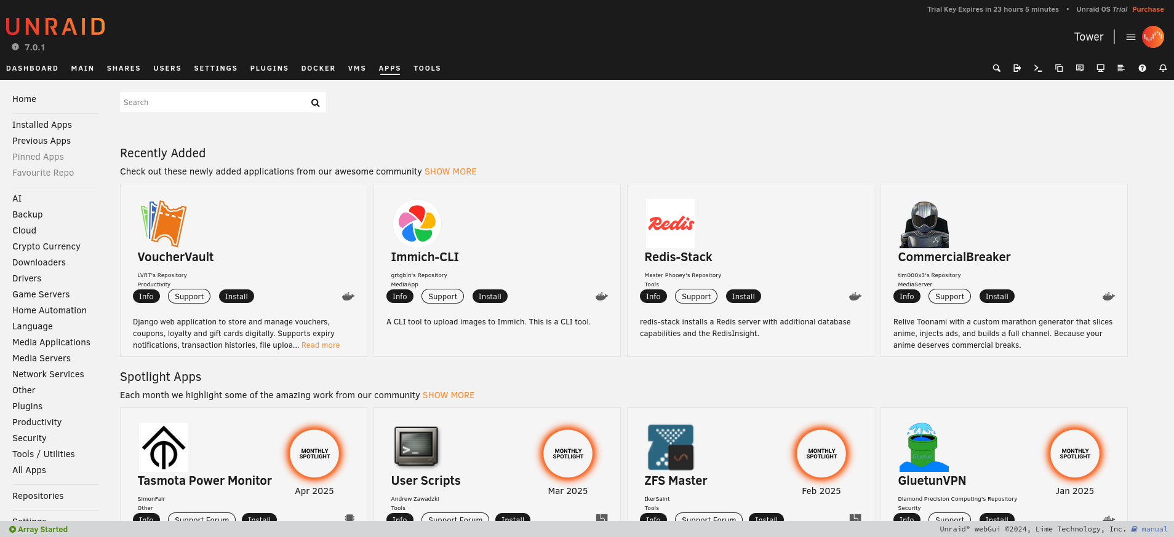This screenshot has height=537, width=1174.
Task: Click Monthly Spotlight badge for Mar 2025
Action: tap(568, 454)
